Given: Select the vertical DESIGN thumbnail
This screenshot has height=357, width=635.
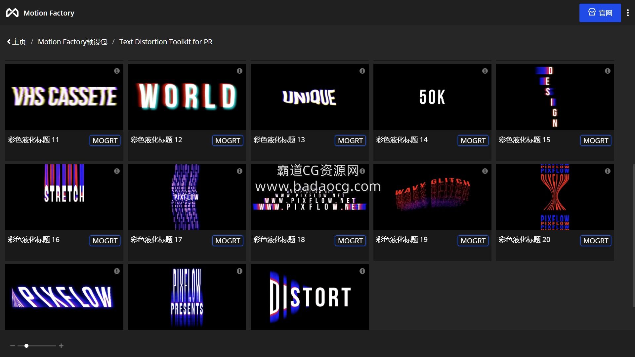Looking at the screenshot, I should point(555,97).
